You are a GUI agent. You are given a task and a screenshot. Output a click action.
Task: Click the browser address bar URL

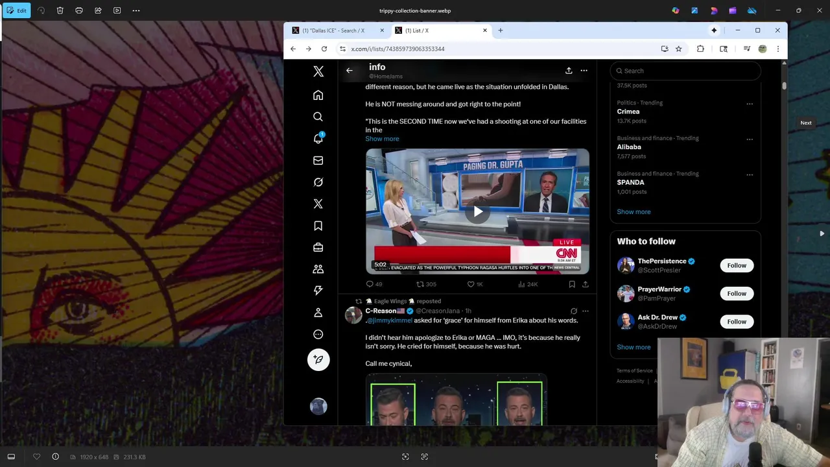(x=397, y=49)
